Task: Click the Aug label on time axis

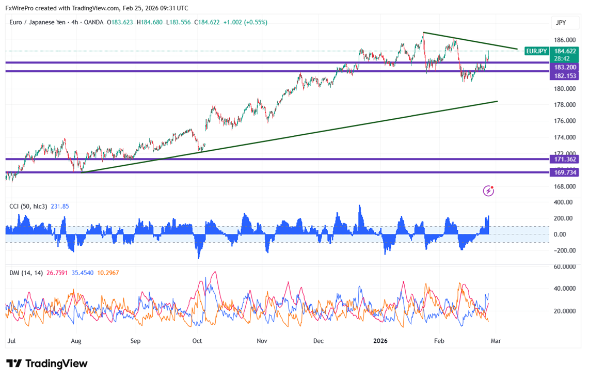Action: pyautogui.click(x=76, y=341)
